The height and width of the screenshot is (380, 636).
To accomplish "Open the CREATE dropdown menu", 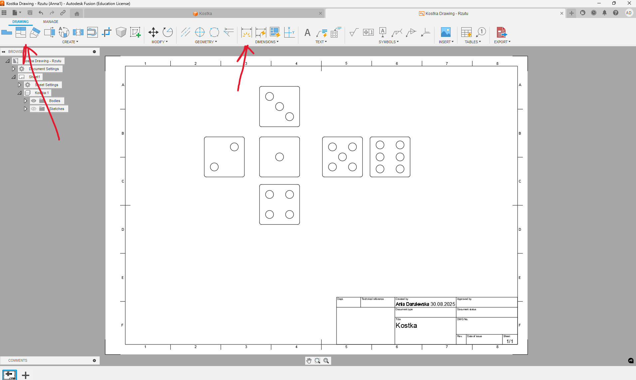I will click(x=70, y=42).
